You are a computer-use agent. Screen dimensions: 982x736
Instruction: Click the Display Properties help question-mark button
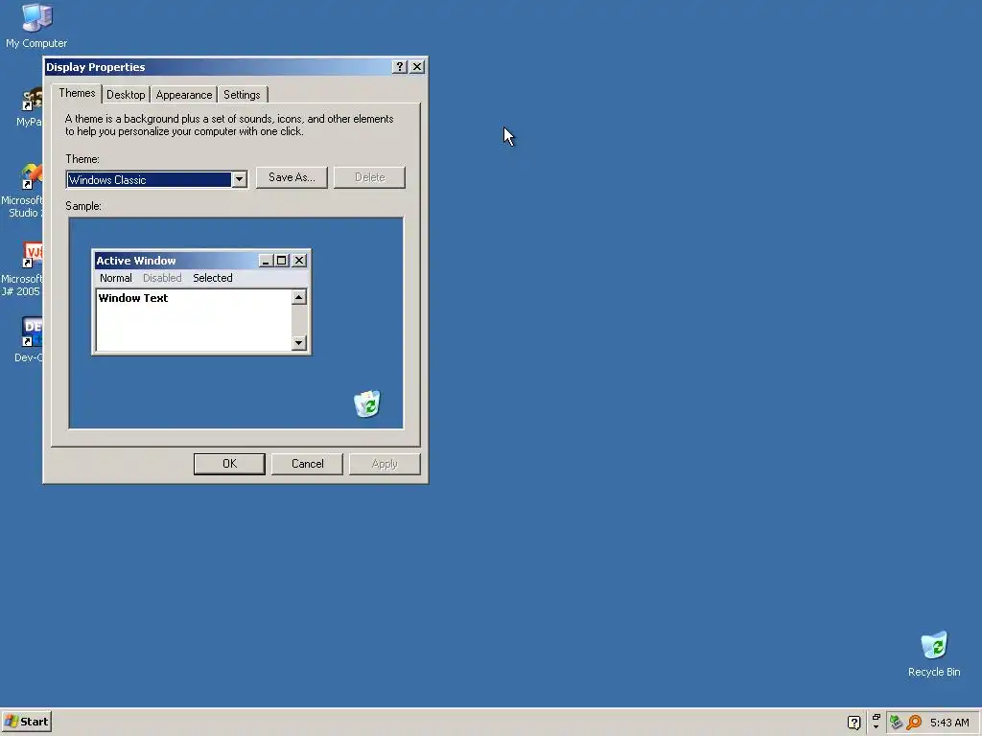(400, 67)
